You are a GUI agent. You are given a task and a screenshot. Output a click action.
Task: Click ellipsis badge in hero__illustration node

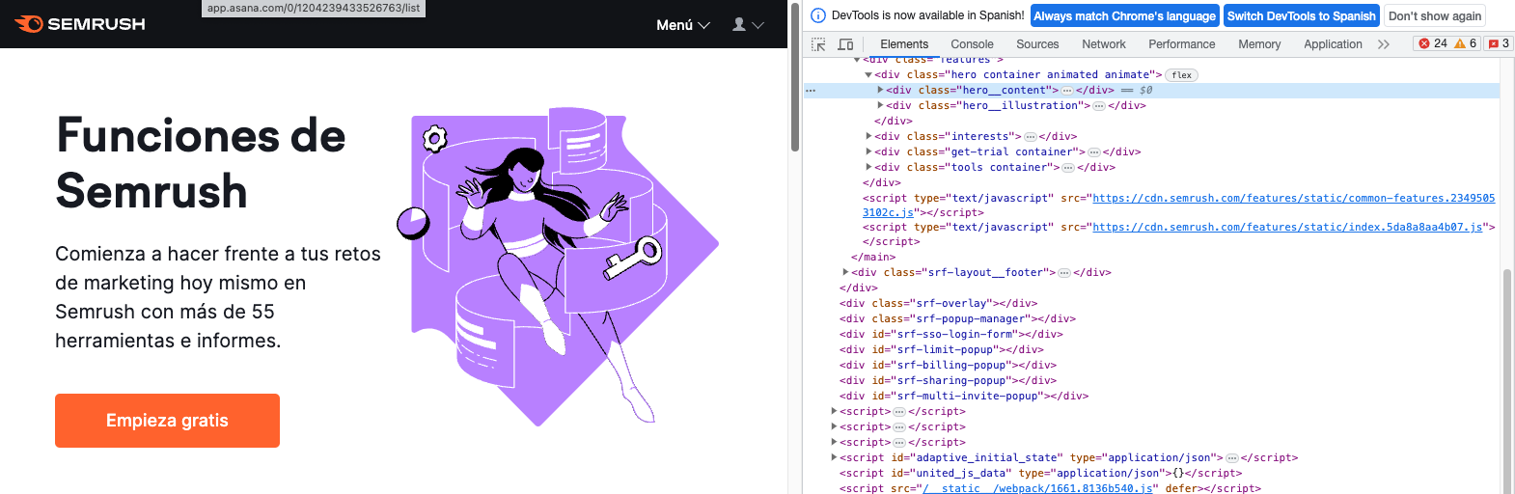1099,105
